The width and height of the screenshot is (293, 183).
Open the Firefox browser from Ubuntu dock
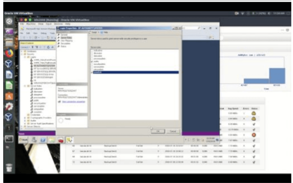[x=9, y=53]
